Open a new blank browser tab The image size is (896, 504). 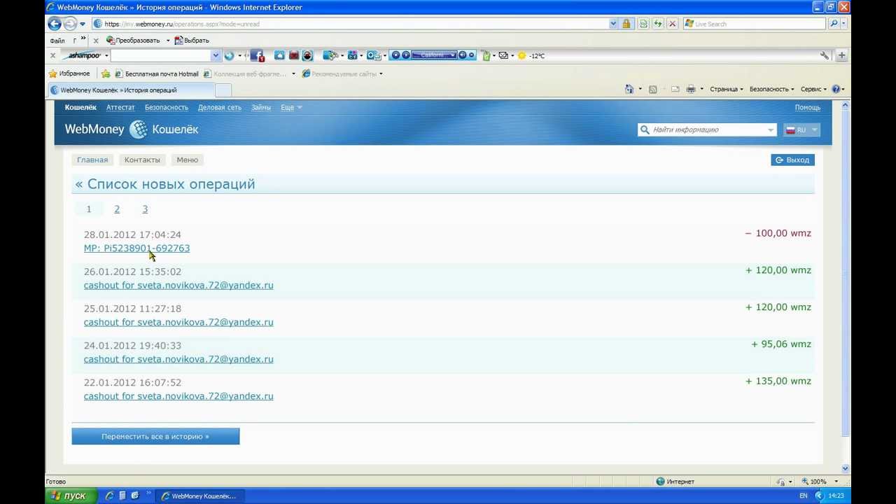(x=223, y=90)
